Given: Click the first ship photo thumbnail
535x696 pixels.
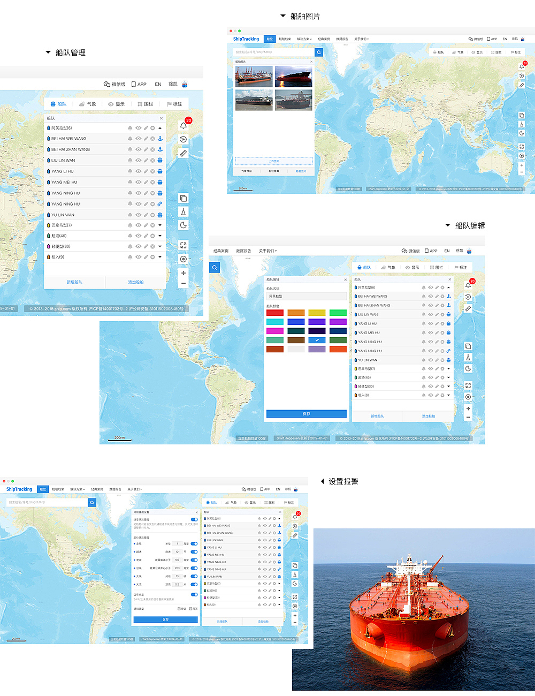Looking at the screenshot, I should [255, 75].
